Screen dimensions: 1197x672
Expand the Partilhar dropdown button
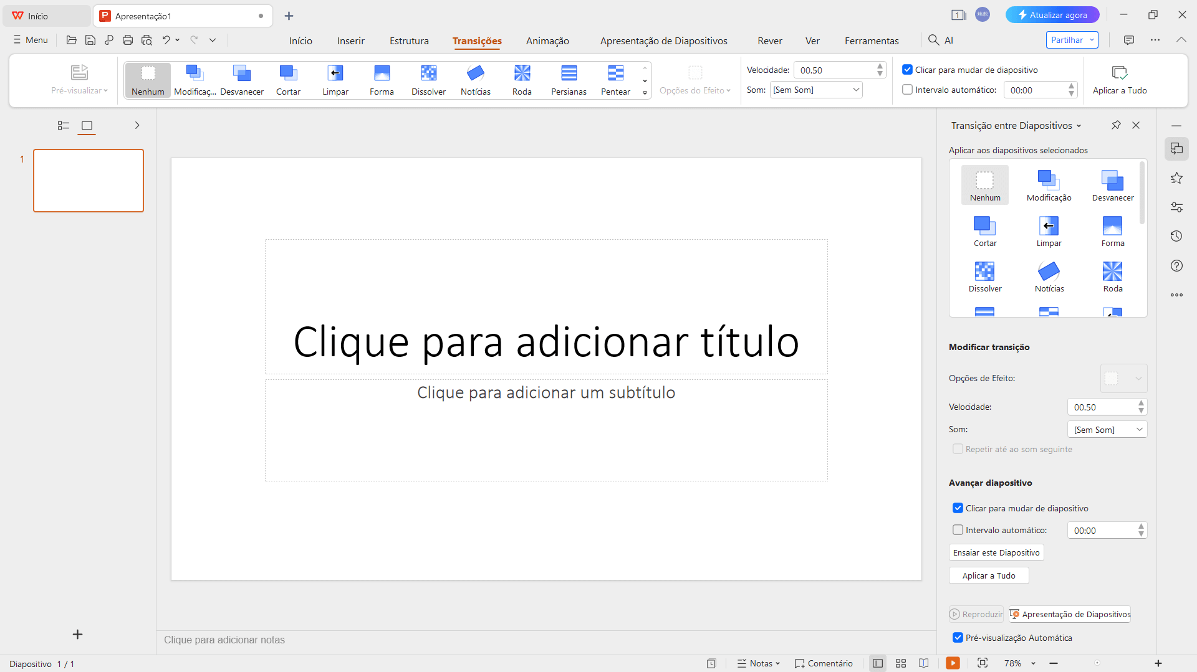(x=1092, y=40)
